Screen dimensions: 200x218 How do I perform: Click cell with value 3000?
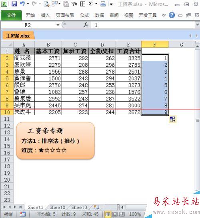pyautogui.click(x=128, y=105)
